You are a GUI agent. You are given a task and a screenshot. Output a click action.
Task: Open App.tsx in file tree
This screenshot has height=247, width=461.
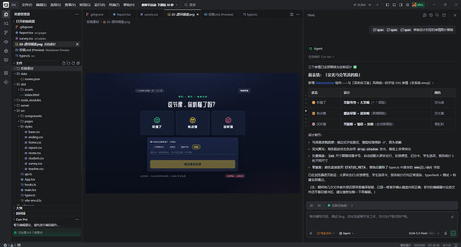pyautogui.click(x=27, y=180)
